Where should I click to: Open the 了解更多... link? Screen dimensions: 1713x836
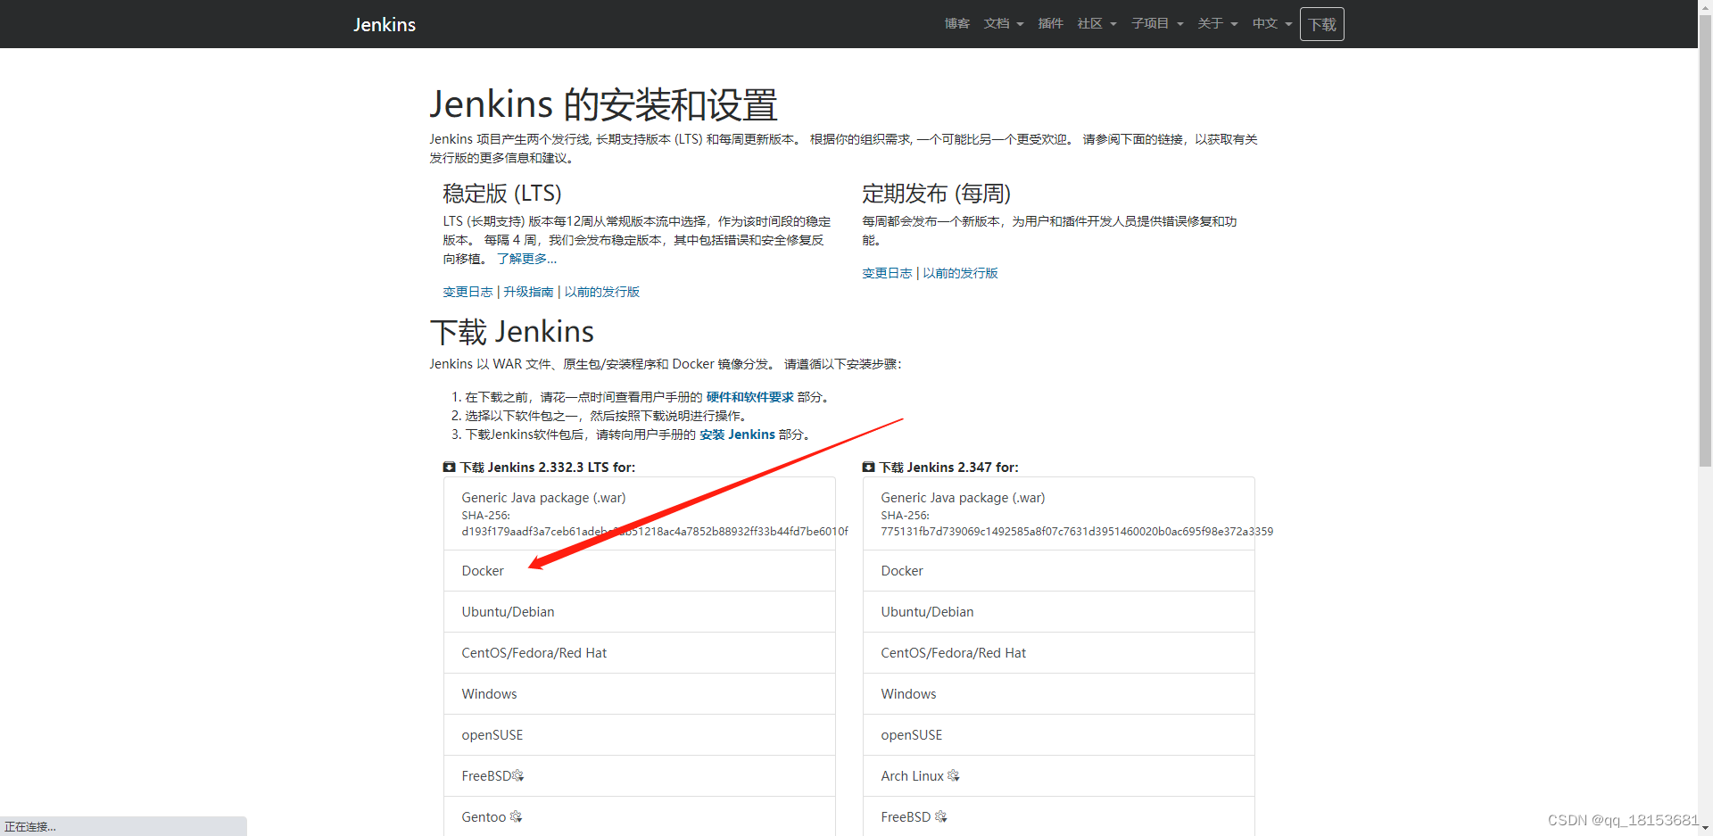(x=526, y=259)
